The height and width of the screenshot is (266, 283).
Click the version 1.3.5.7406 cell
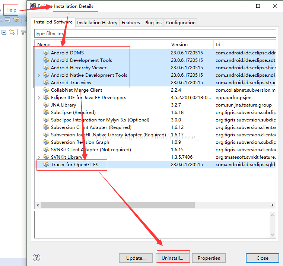coord(182,157)
